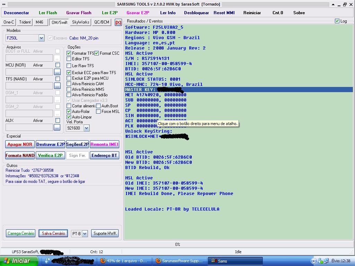Enable the Editor TFS option
The width and height of the screenshot is (355, 266).
coord(69,59)
